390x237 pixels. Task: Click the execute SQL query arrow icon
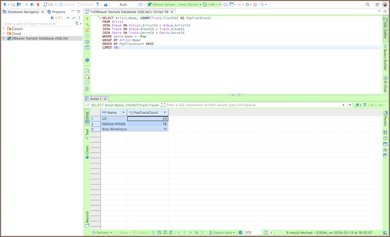(87, 19)
